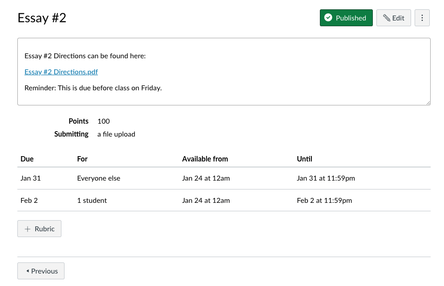The width and height of the screenshot is (444, 286).
Task: Add a Rubric to this assignment
Action: tap(39, 229)
